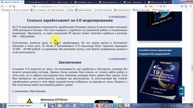The image size is (193, 108).
Task: Click 'ОТКРЫТЬ' button in the ad
Action: (104, 102)
